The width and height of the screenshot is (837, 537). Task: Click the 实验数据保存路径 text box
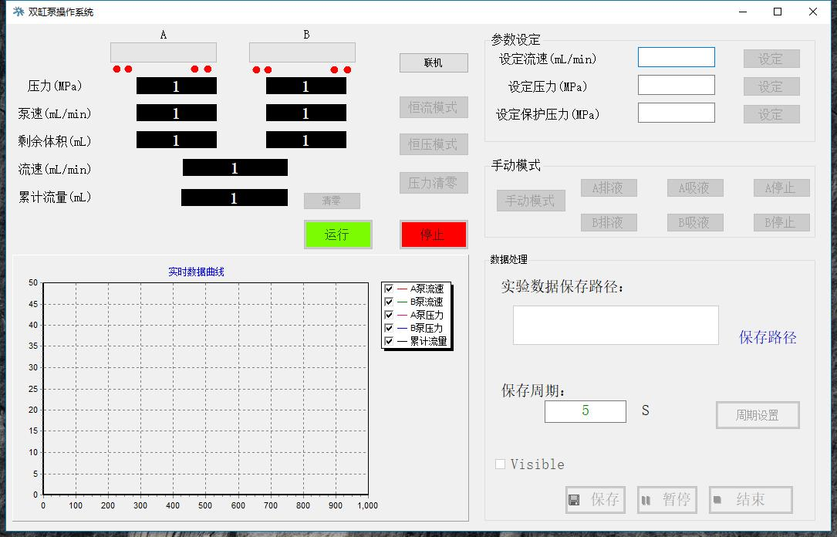click(616, 325)
